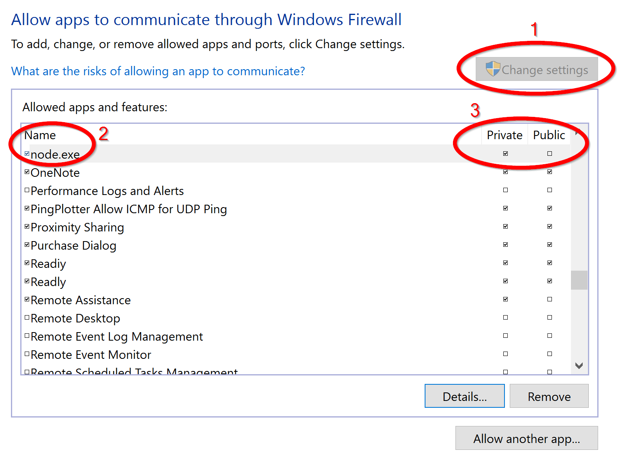Check the Remote Desktop checkbox

(27, 317)
